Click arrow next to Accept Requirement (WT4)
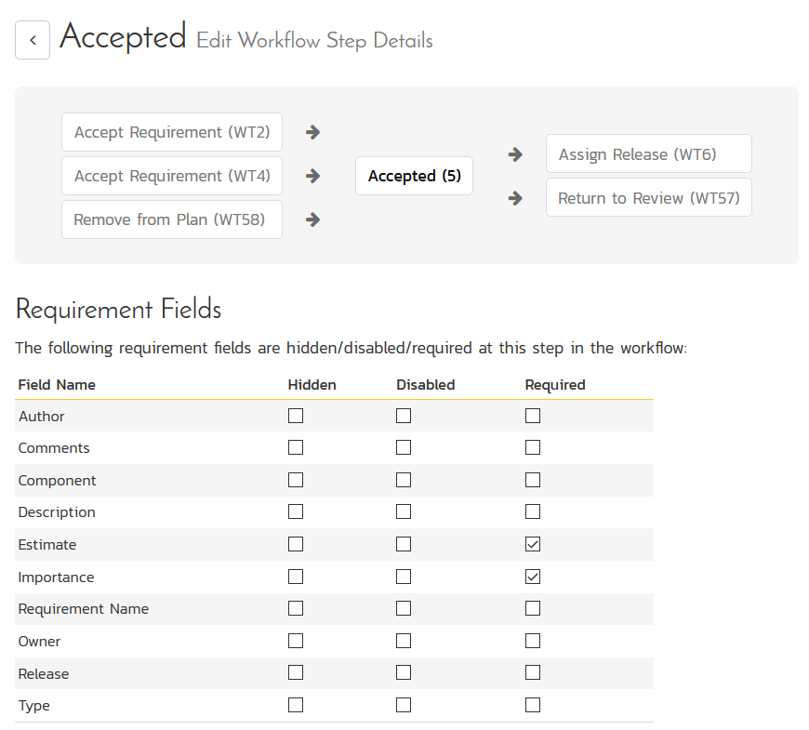Image resolution: width=809 pixels, height=730 pixels. (313, 176)
